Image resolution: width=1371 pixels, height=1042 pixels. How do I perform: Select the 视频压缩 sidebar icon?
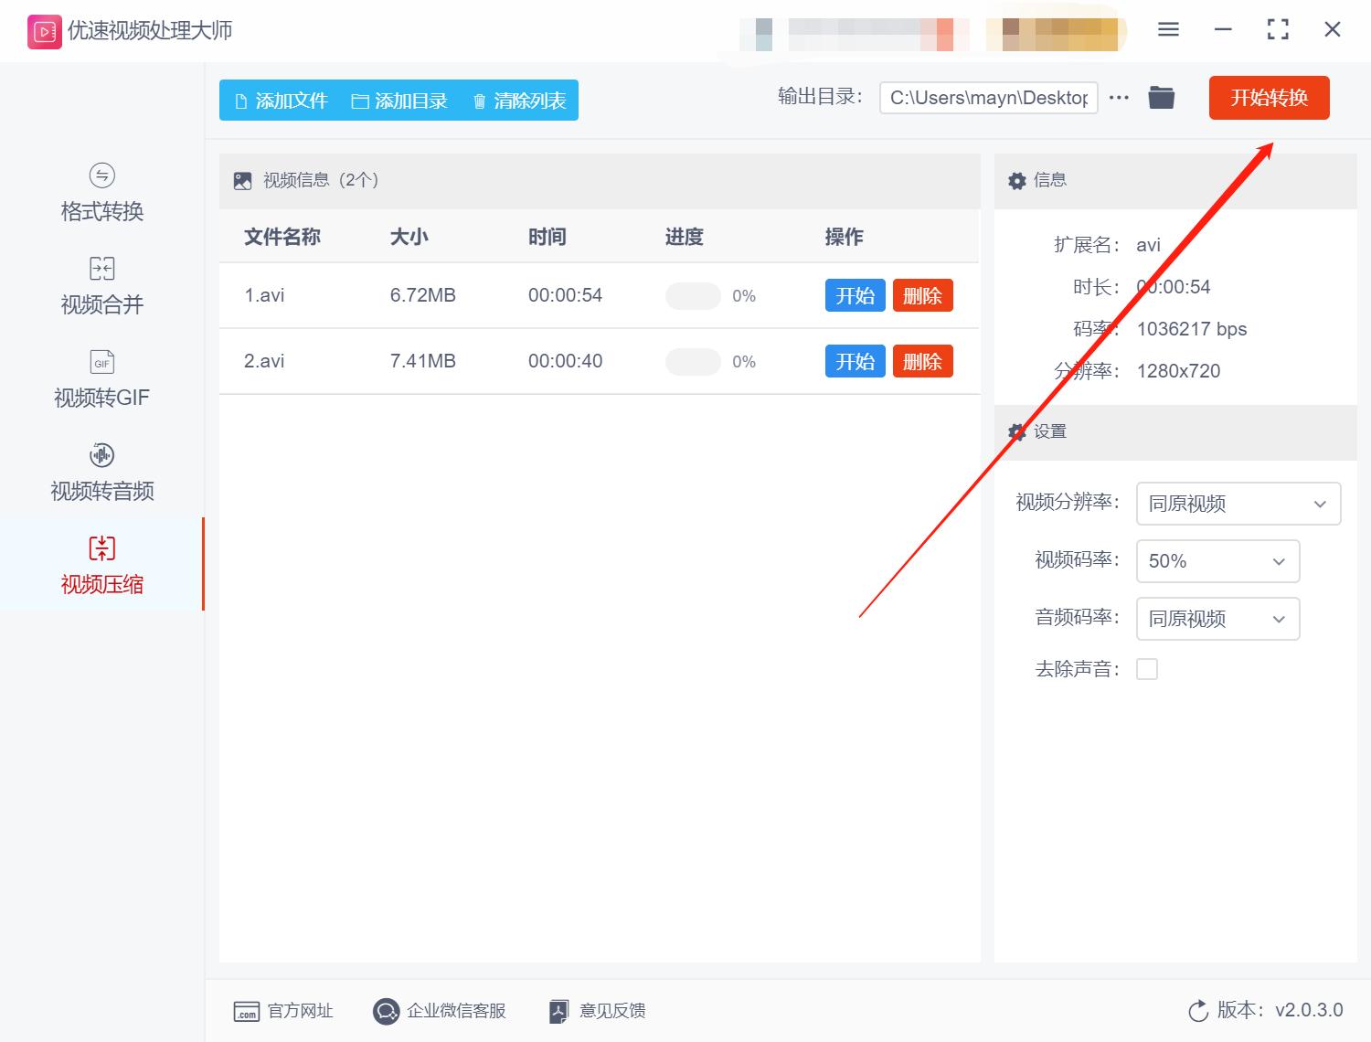(101, 565)
